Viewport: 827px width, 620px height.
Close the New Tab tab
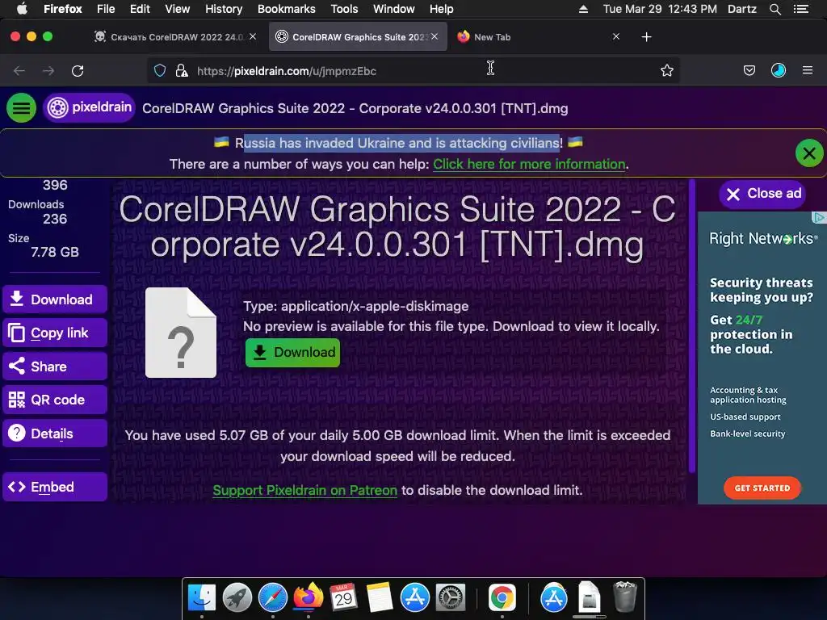[615, 36]
